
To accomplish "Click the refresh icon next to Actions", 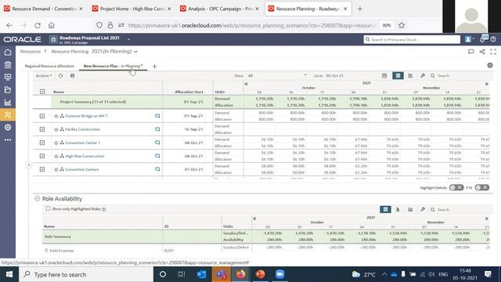I will pyautogui.click(x=61, y=76).
